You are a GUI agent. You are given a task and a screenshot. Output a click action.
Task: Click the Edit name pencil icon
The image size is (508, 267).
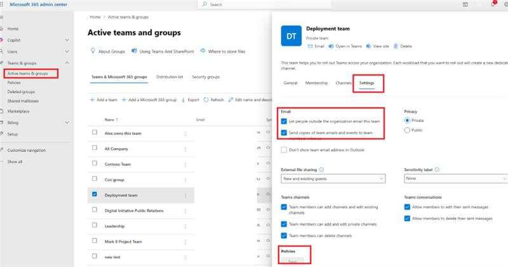tap(231, 100)
